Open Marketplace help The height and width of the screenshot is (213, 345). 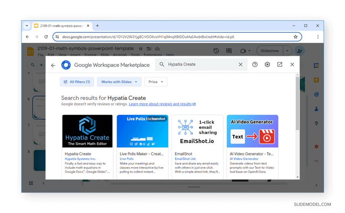255,64
